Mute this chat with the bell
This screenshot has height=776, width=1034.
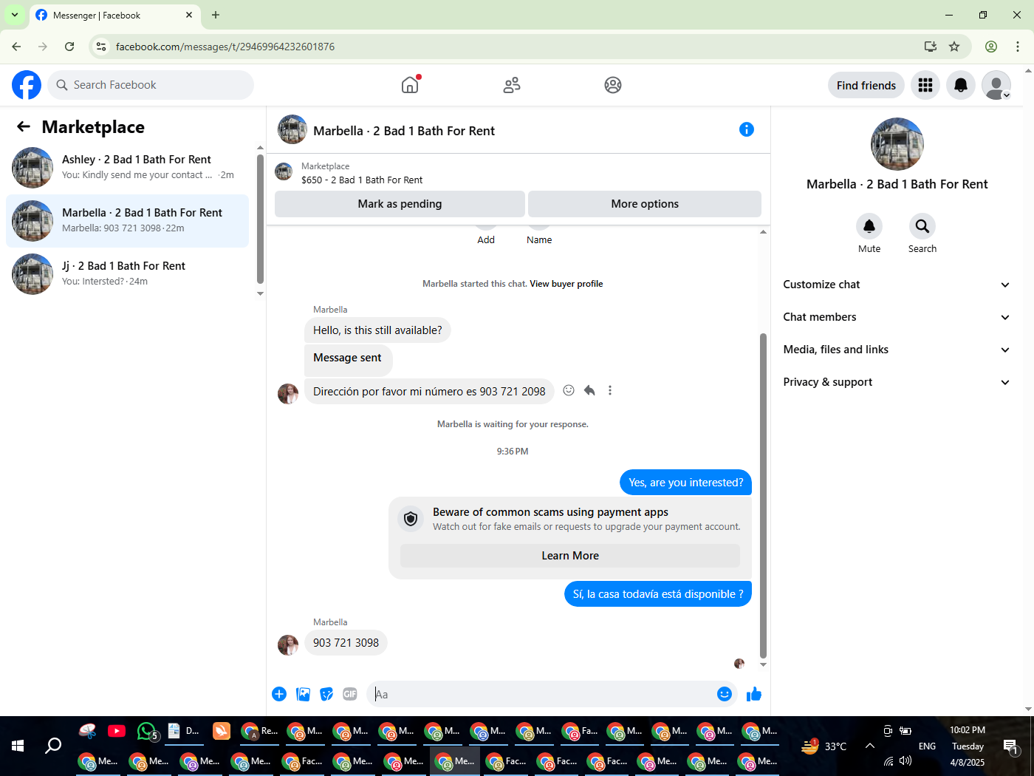click(x=869, y=226)
